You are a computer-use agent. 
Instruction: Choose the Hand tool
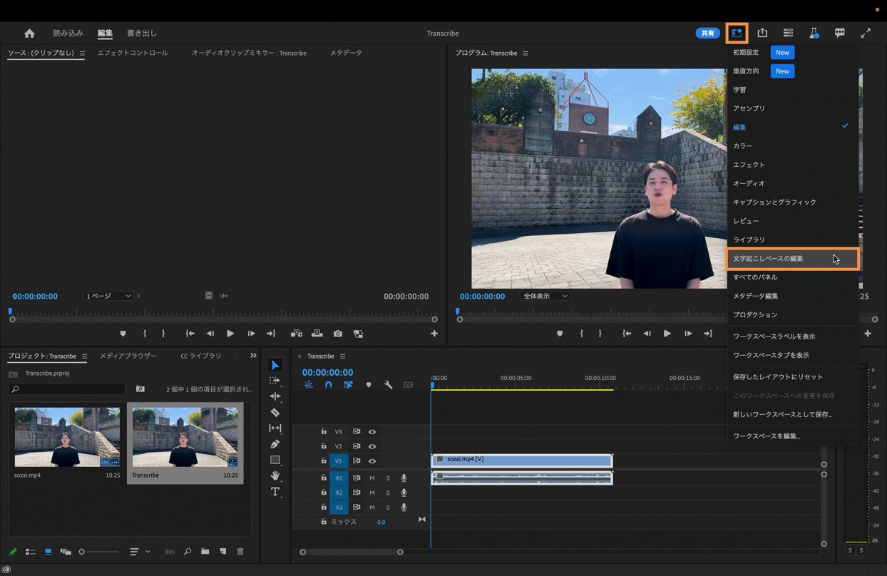(x=275, y=475)
